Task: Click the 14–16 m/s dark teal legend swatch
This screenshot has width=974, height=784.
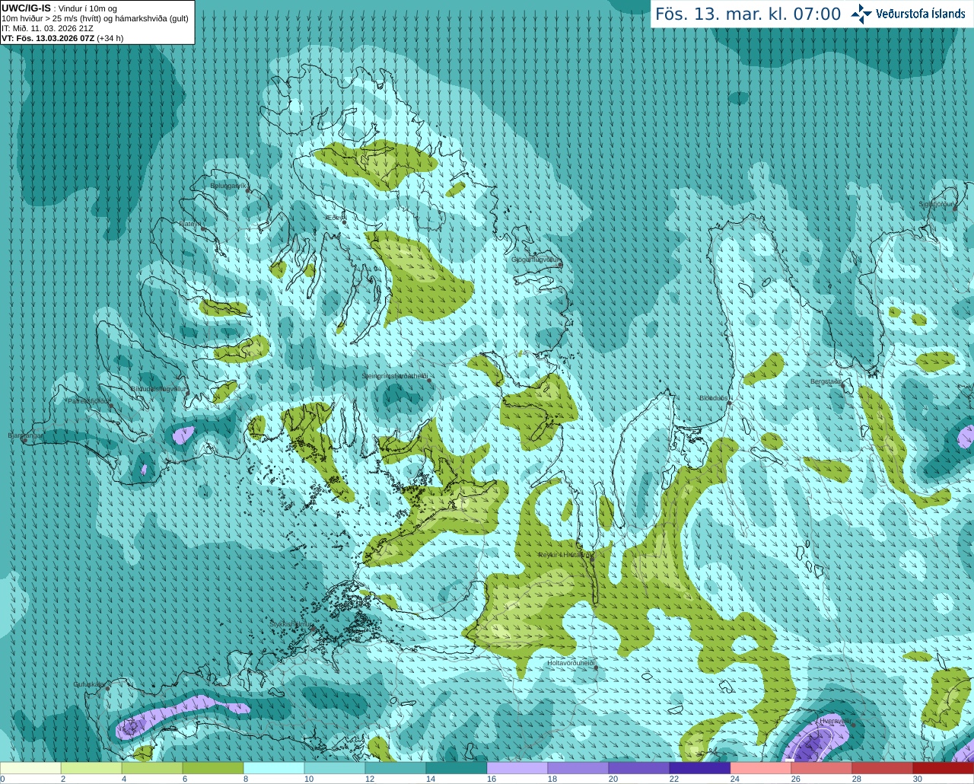Action: (x=457, y=768)
